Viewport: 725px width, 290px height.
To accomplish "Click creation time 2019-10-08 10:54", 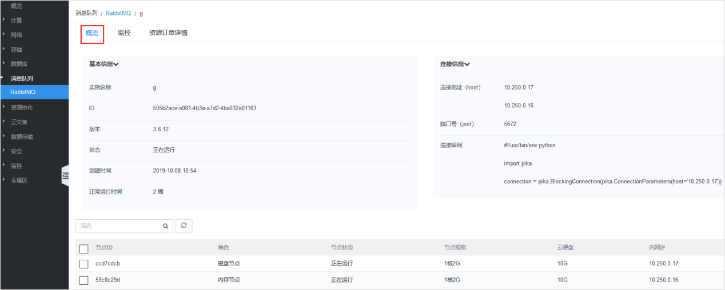I will point(174,171).
